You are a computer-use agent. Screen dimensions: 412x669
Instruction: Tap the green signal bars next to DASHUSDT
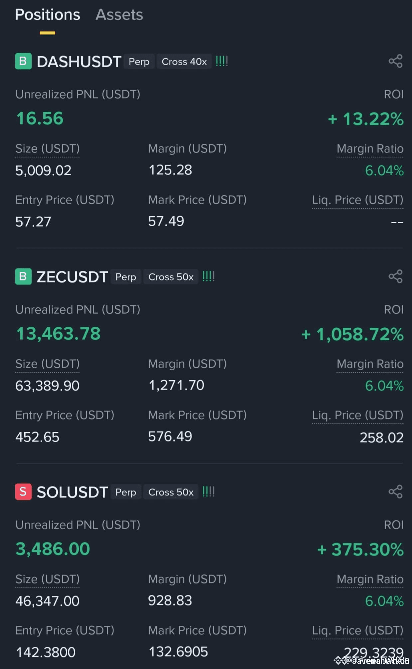pos(222,61)
